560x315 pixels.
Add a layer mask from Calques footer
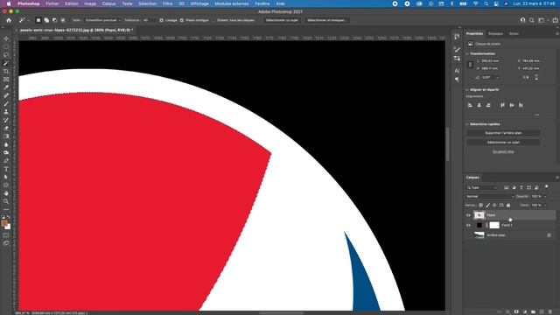coord(516,311)
